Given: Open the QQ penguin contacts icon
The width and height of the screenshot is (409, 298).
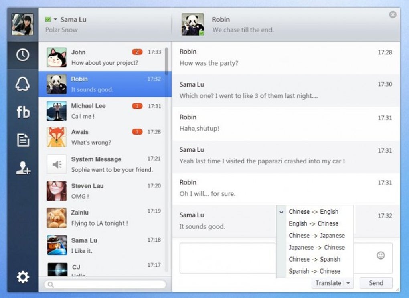Looking at the screenshot, I should coord(23,84).
